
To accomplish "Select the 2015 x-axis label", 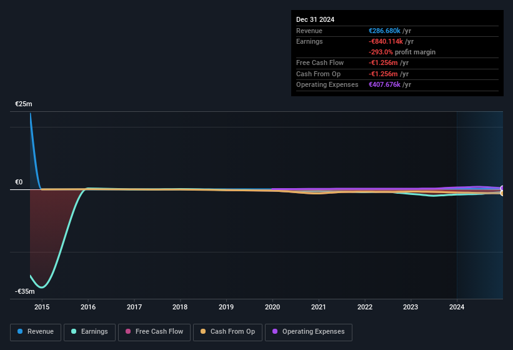I will [42, 307].
